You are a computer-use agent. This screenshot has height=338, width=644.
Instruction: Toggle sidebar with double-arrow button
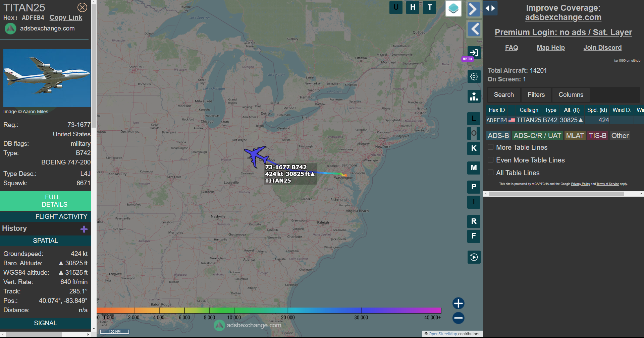[x=490, y=8]
